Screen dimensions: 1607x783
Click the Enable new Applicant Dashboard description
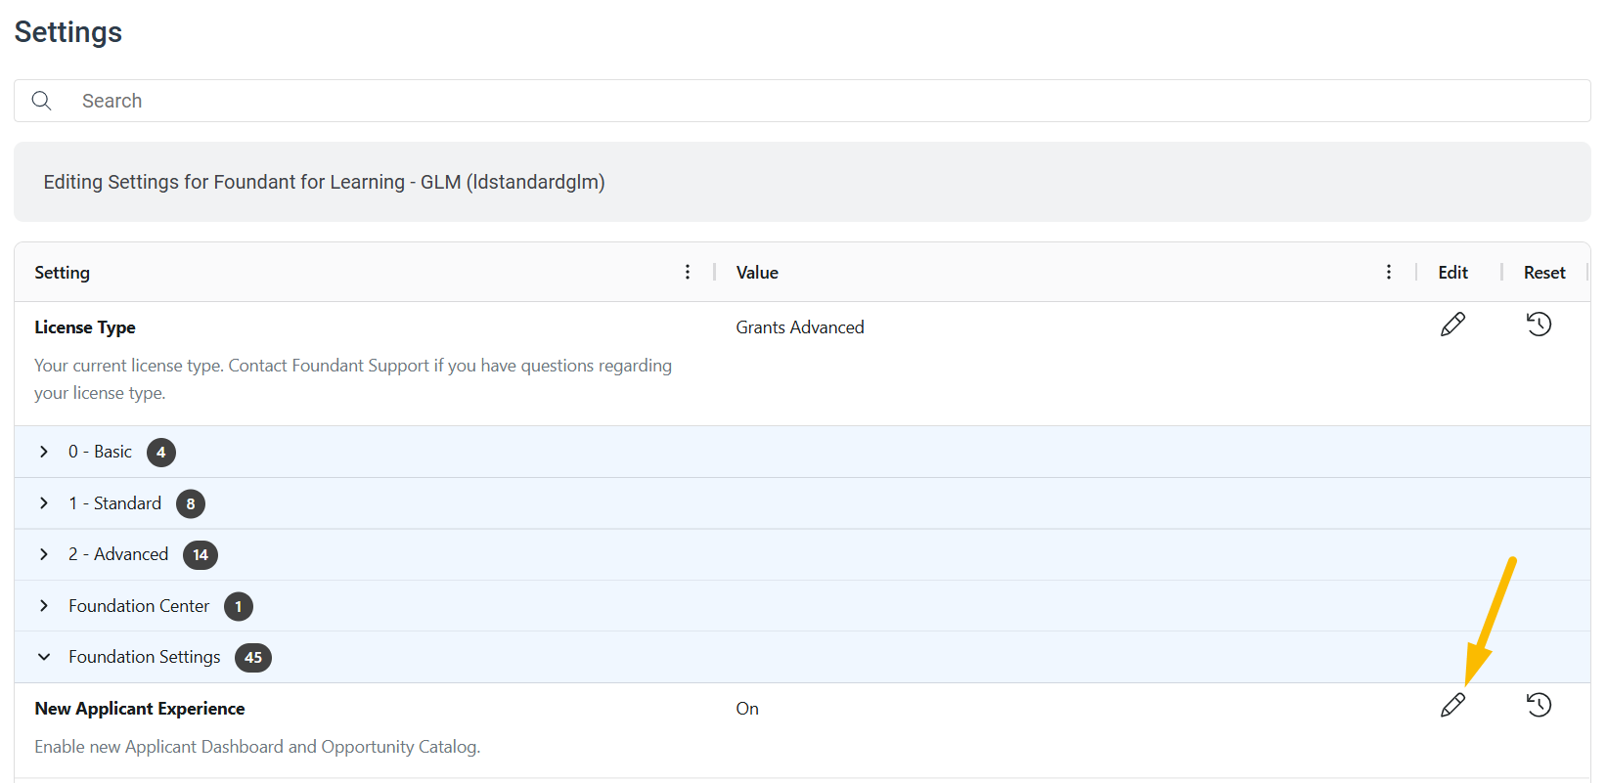pos(257,747)
